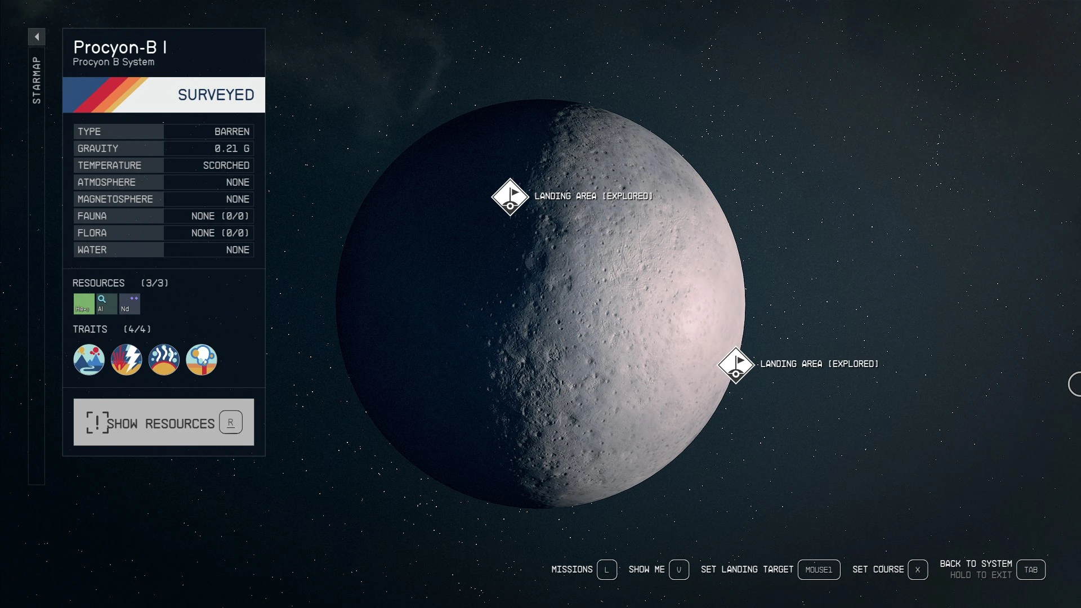Select the upper explored landing area marker
Image resolution: width=1081 pixels, height=608 pixels.
pyautogui.click(x=510, y=197)
